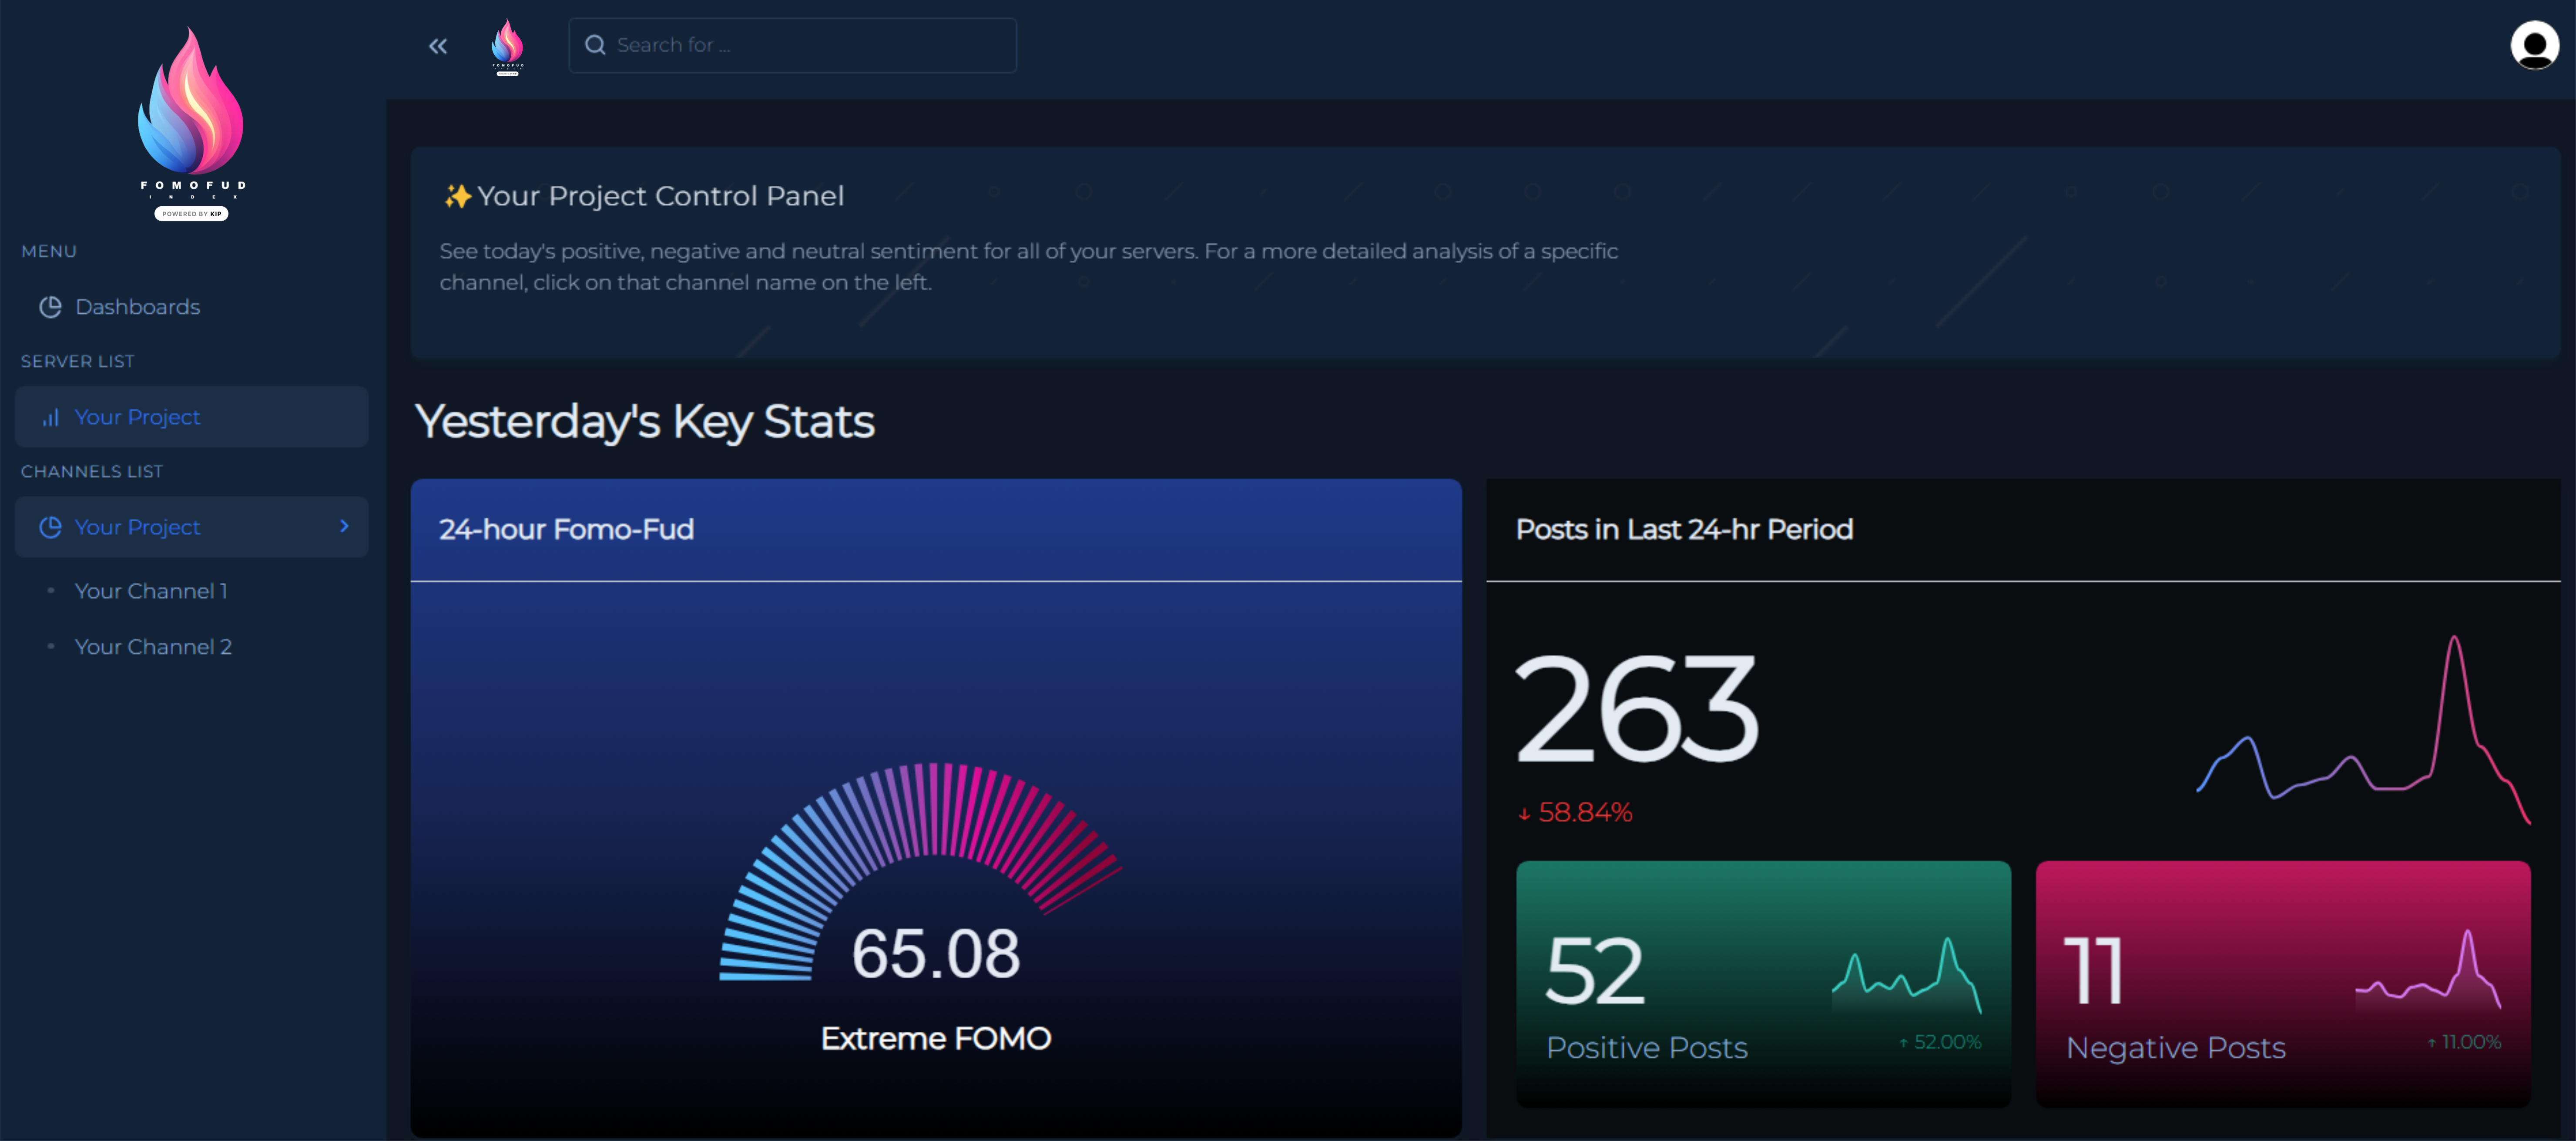Click the CHANNELS LIST section label
The height and width of the screenshot is (1141, 2576).
91,472
